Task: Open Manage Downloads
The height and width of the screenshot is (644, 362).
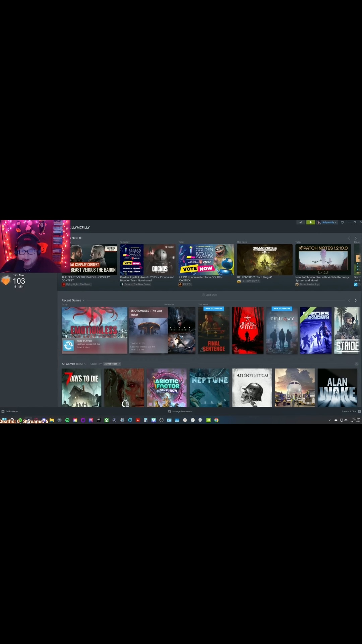Action: [x=180, y=411]
